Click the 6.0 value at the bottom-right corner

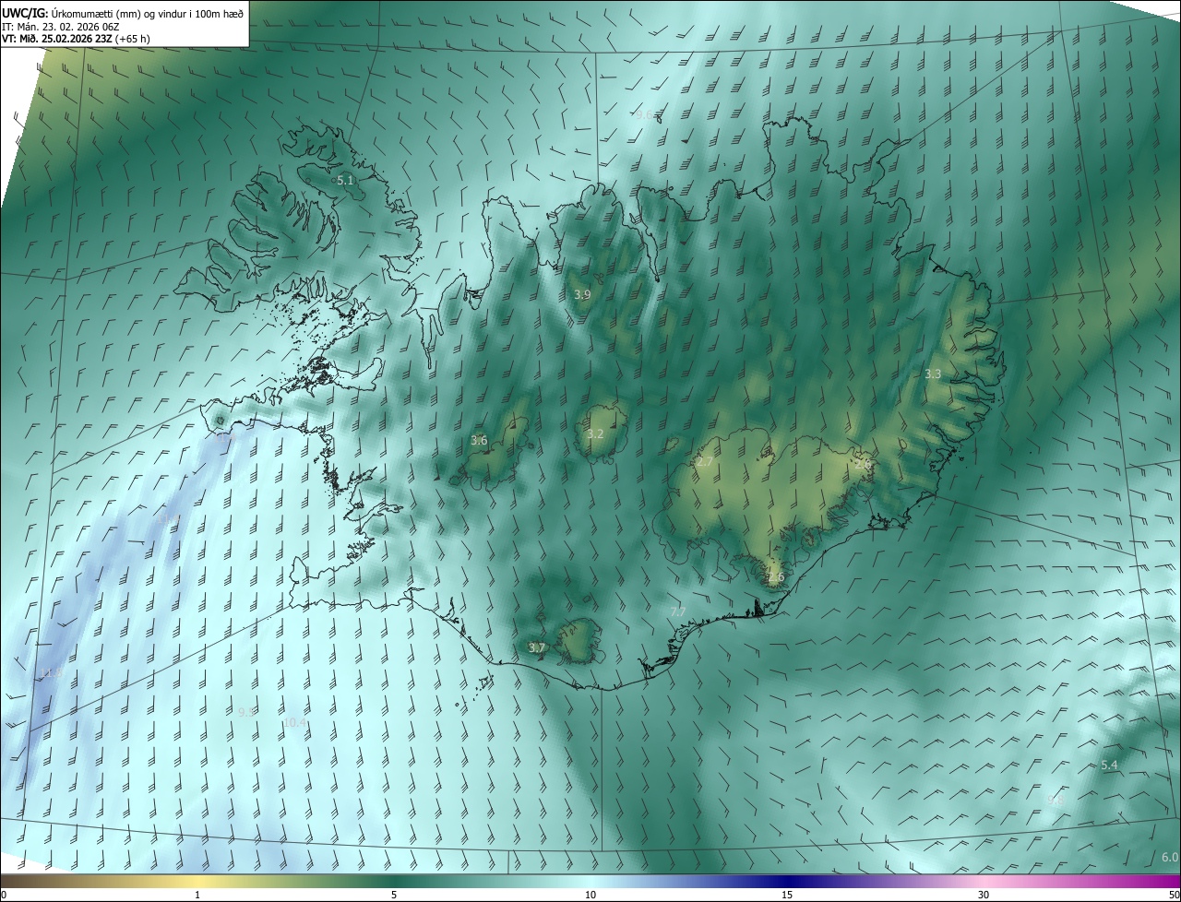point(1170,857)
